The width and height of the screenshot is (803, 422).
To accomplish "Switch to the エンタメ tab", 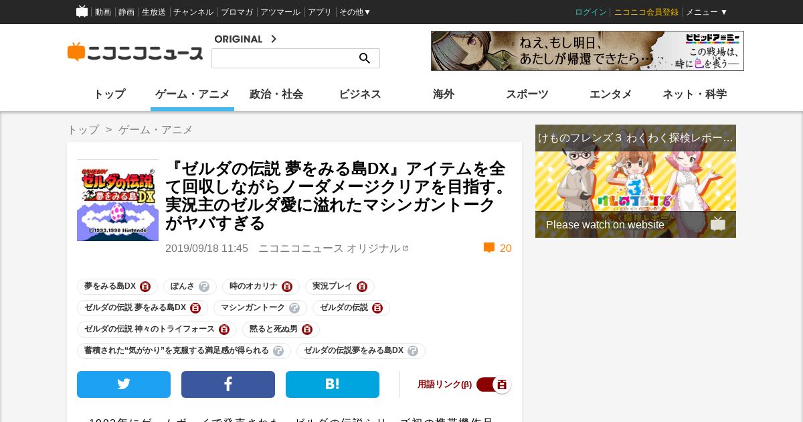I will [611, 94].
